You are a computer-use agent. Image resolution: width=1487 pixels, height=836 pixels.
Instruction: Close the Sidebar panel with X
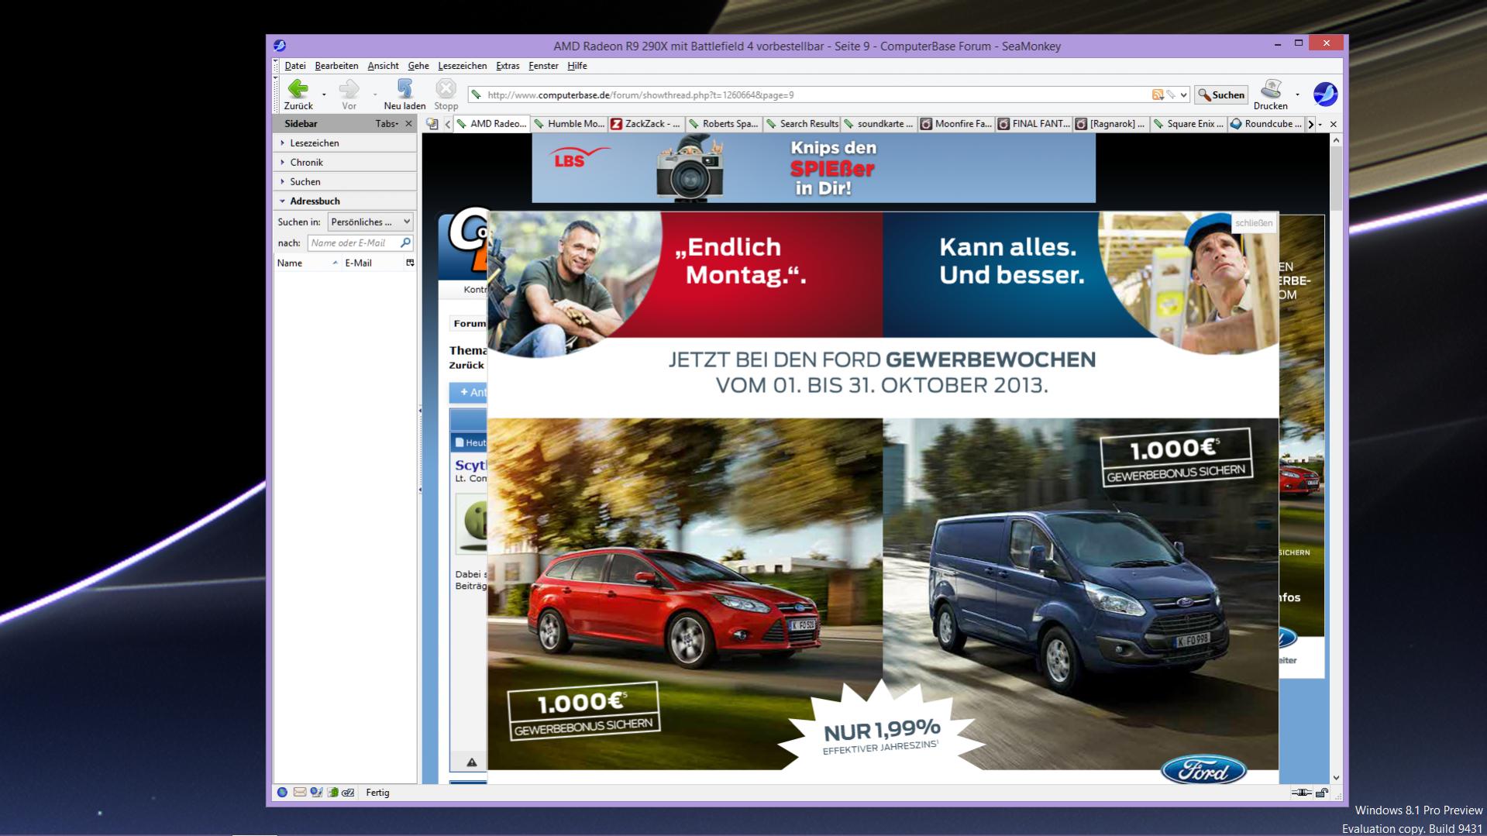tap(408, 124)
